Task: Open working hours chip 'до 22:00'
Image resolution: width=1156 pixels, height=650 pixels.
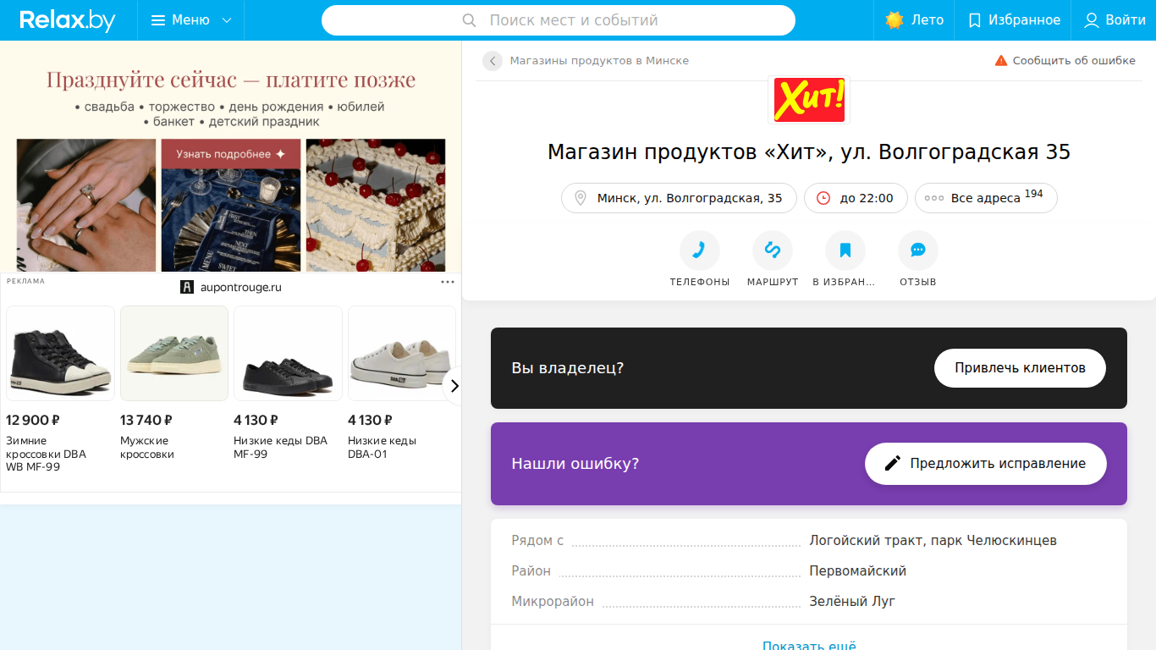Action: (856, 198)
